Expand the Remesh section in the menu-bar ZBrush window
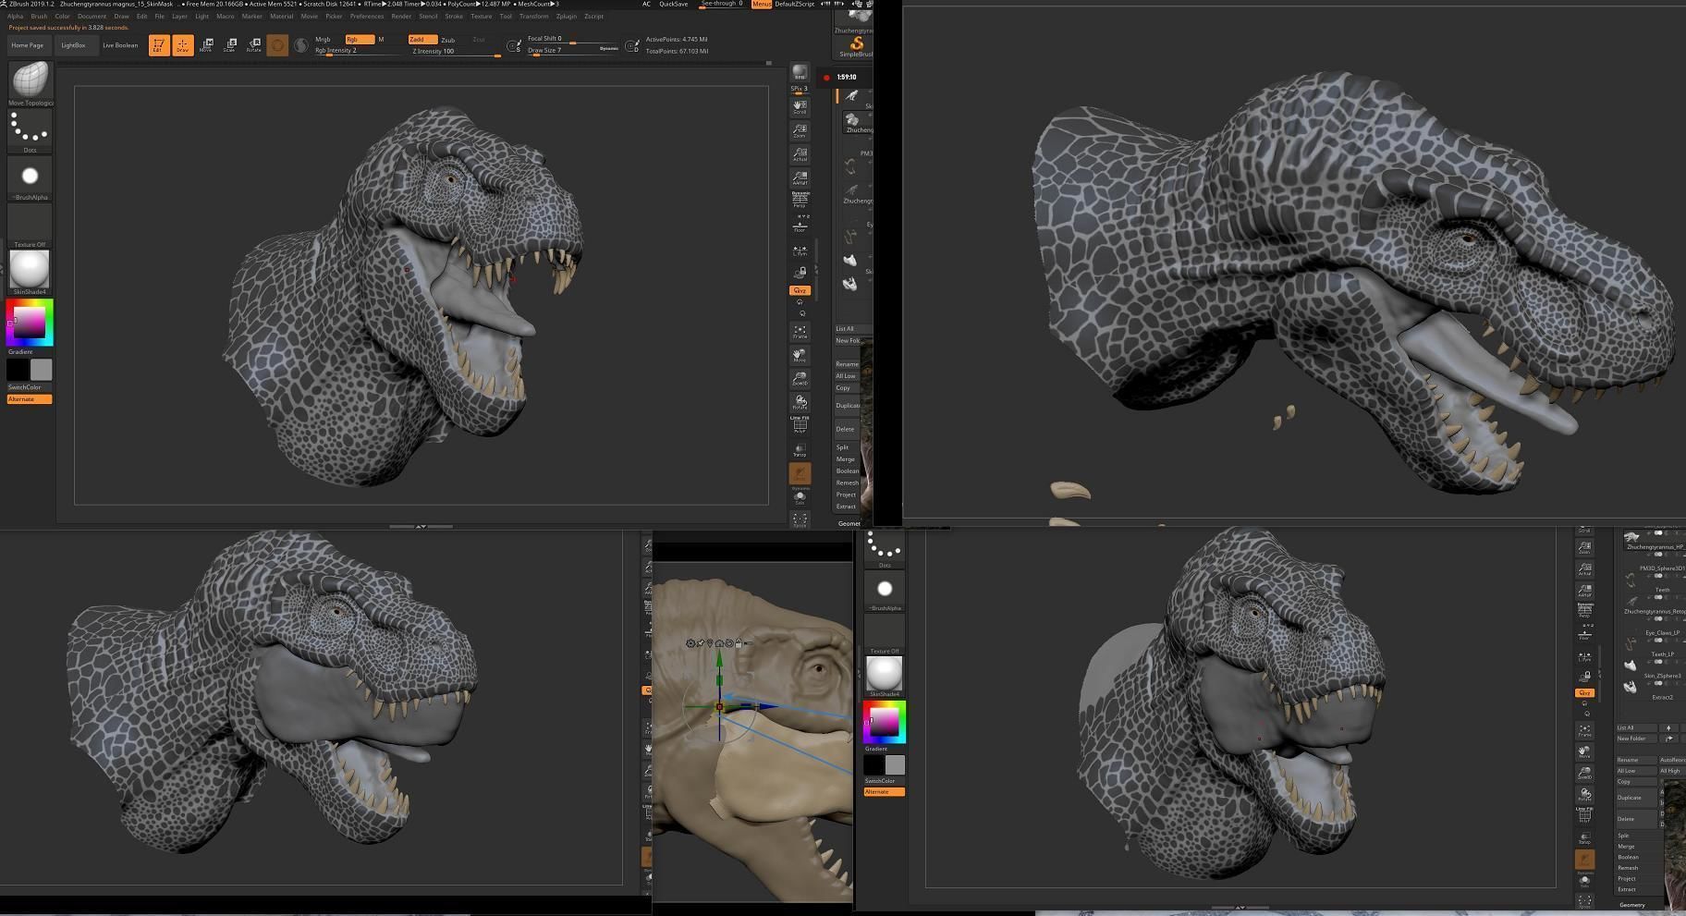This screenshot has width=1686, height=916. [x=847, y=482]
